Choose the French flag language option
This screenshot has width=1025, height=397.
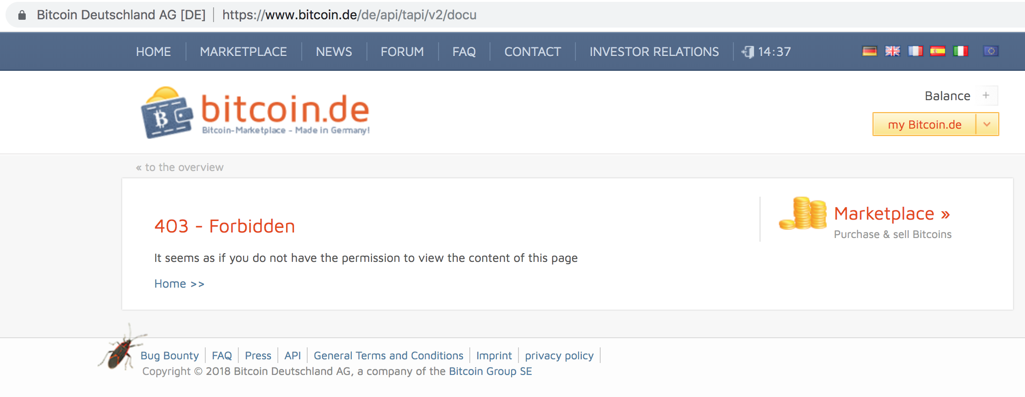pos(915,51)
